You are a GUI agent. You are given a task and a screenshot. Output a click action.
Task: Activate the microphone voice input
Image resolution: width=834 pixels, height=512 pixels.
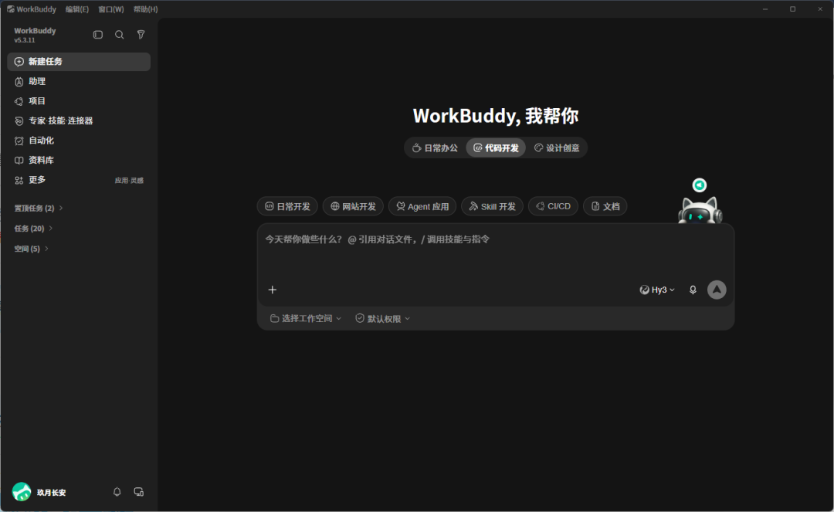pyautogui.click(x=693, y=290)
